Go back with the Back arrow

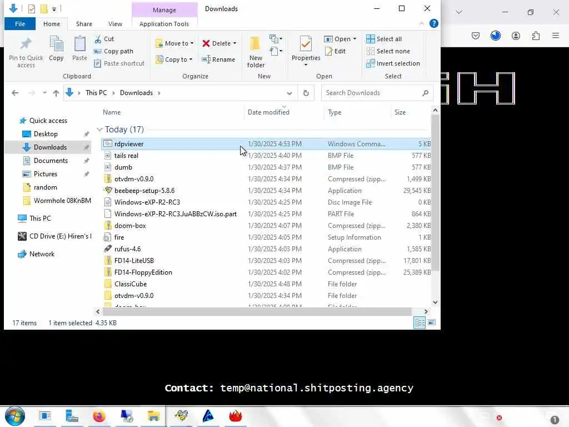(15, 93)
